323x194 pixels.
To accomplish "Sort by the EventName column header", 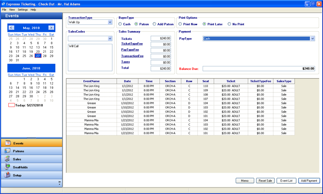I will click(92, 81).
